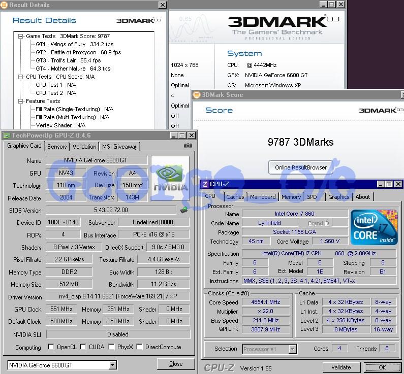Click the Result Details window title icon
Screen dimensions: 404x374
[x=4, y=5]
